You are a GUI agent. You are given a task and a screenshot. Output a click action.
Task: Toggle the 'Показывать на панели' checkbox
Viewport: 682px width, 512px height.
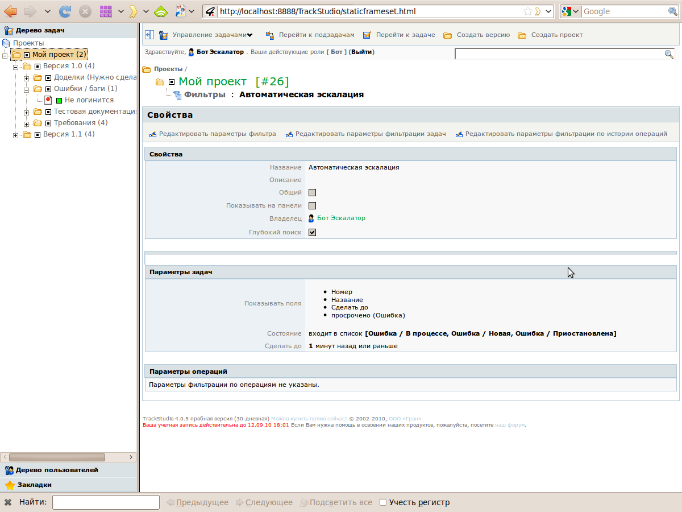coord(312,205)
